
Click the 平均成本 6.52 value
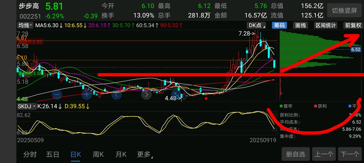click(x=357, y=122)
